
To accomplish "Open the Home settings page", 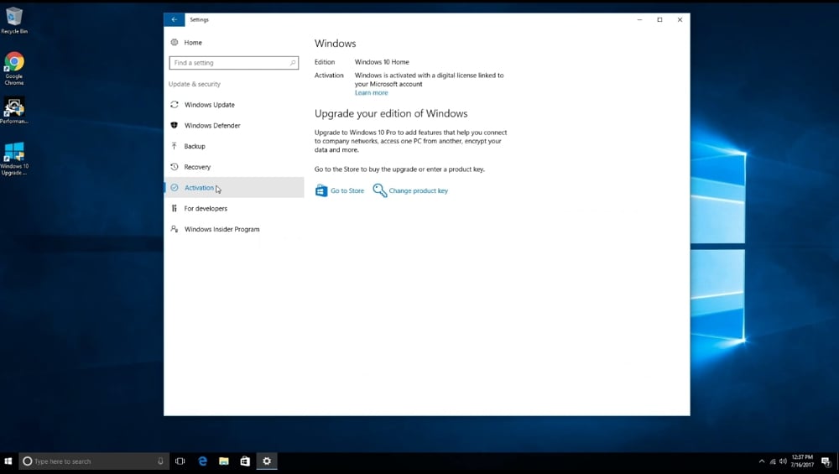I will (x=193, y=43).
